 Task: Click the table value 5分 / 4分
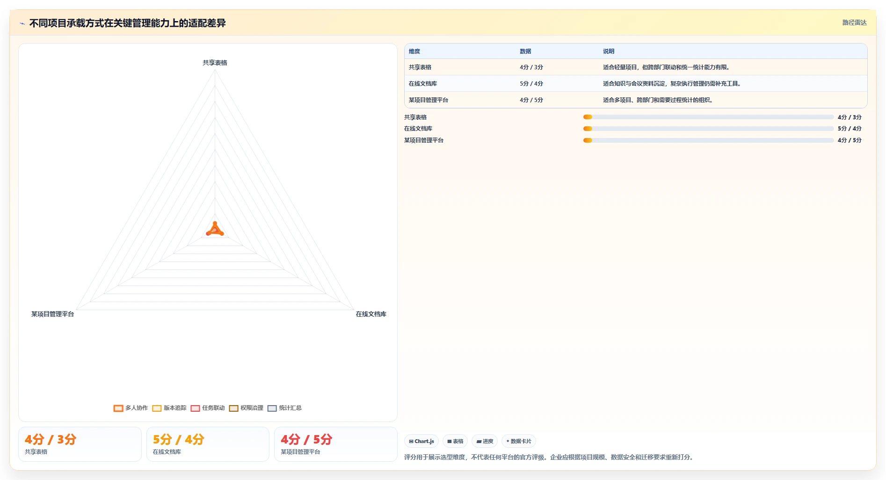531,84
